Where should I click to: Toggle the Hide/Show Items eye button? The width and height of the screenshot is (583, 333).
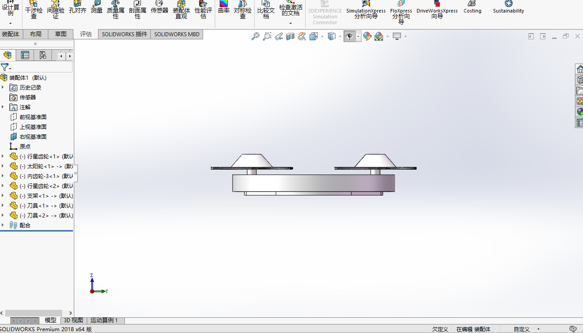pos(350,36)
